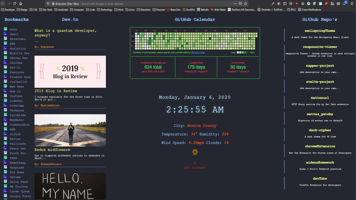Bookmark this page with the star icon
356x200 pixels.
pos(245,4)
